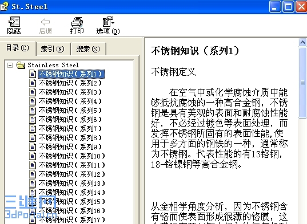The height and width of the screenshot is (224, 307).
Task: Minimize the St. Steel window
Action: 275,7
